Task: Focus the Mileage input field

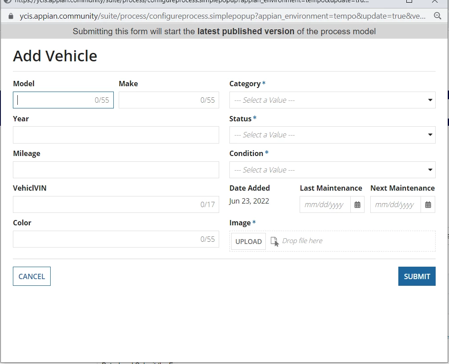Action: (x=116, y=170)
